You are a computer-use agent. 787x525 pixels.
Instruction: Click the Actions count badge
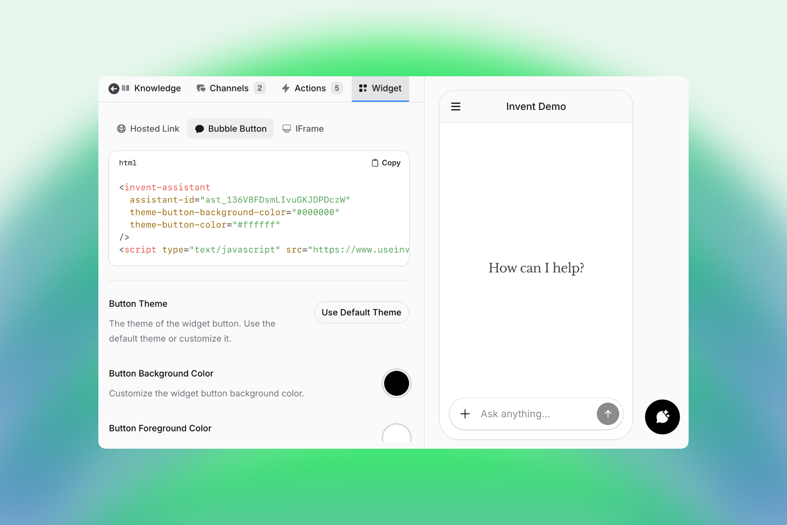tap(337, 89)
